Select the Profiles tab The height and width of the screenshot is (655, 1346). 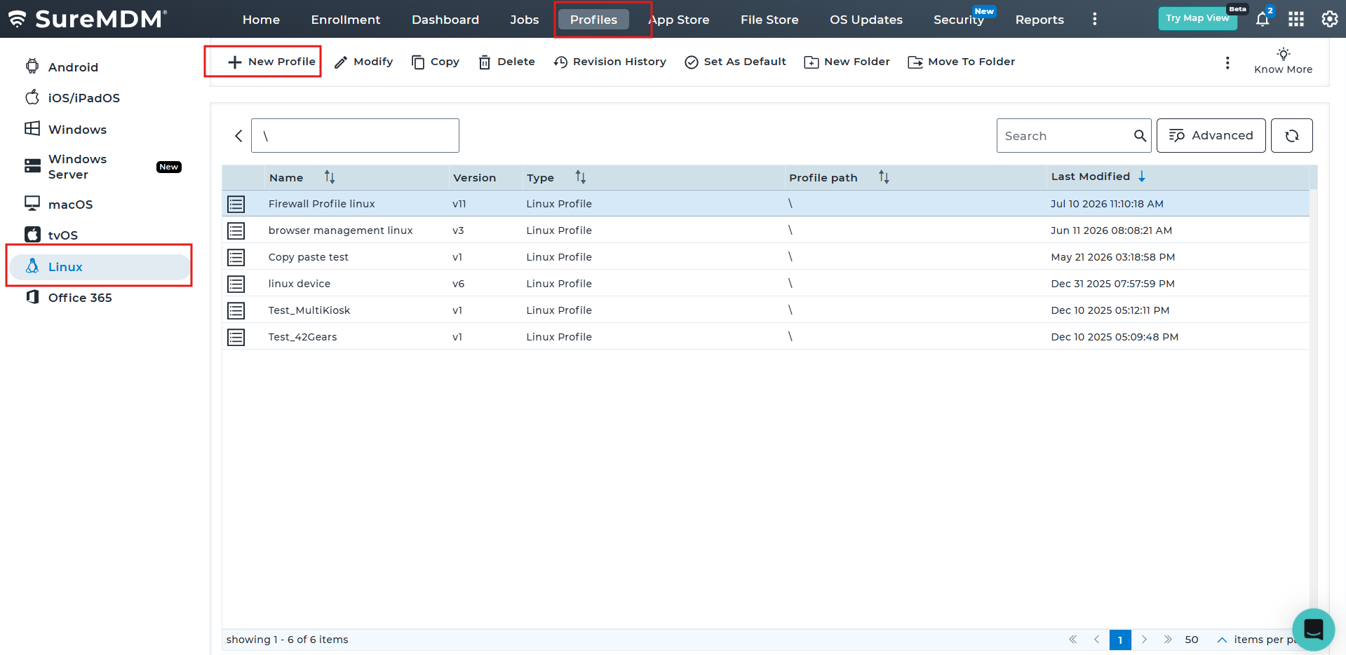593,20
